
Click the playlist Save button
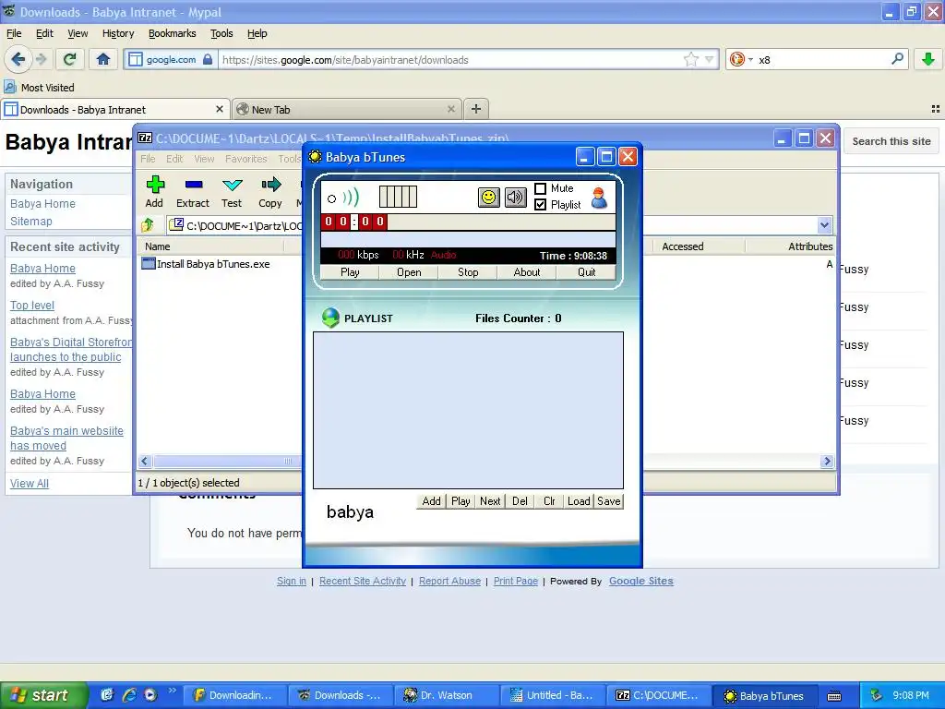[609, 501]
